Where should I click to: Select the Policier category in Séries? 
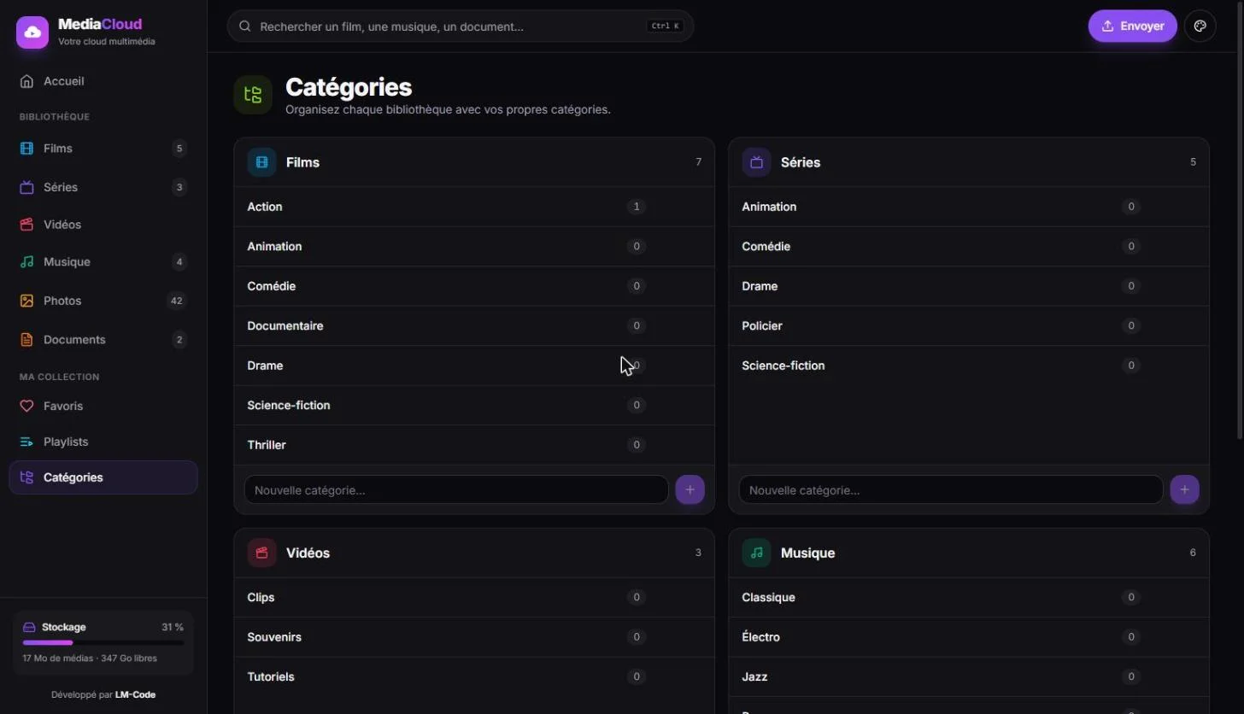pyautogui.click(x=969, y=325)
